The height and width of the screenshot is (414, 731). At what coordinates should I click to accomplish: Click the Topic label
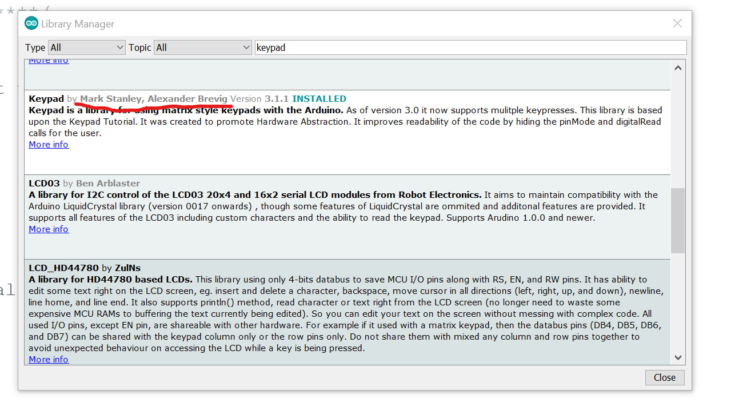(x=140, y=47)
